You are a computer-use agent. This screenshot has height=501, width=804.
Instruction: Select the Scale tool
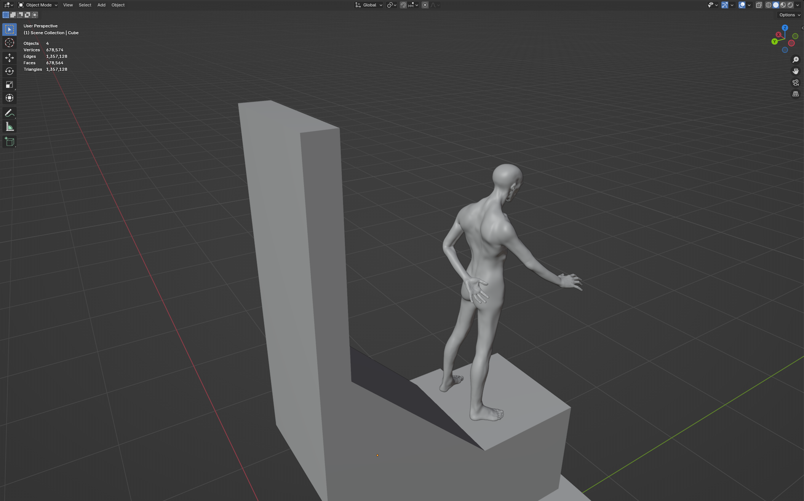9,85
